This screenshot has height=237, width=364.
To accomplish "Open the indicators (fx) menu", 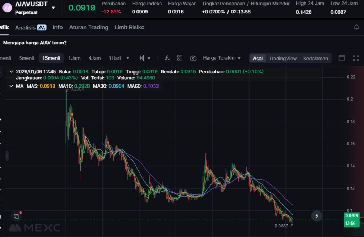I will (167, 58).
